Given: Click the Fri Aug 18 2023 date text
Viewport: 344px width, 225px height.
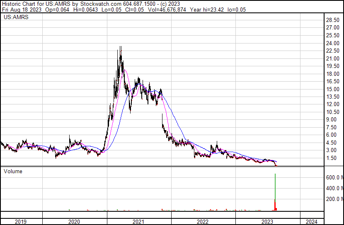Looking at the screenshot, I should [x=21, y=10].
